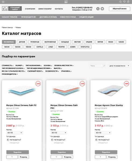Viewport: 132px width, 161px height.
Task: Expand the Тип назначения filter
Action: point(34,65)
